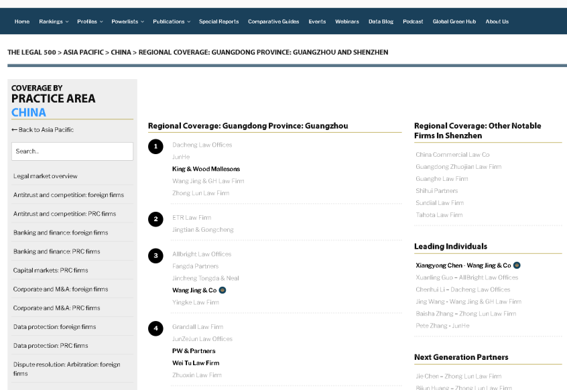Click JunZeJun Law Offices

(202, 338)
